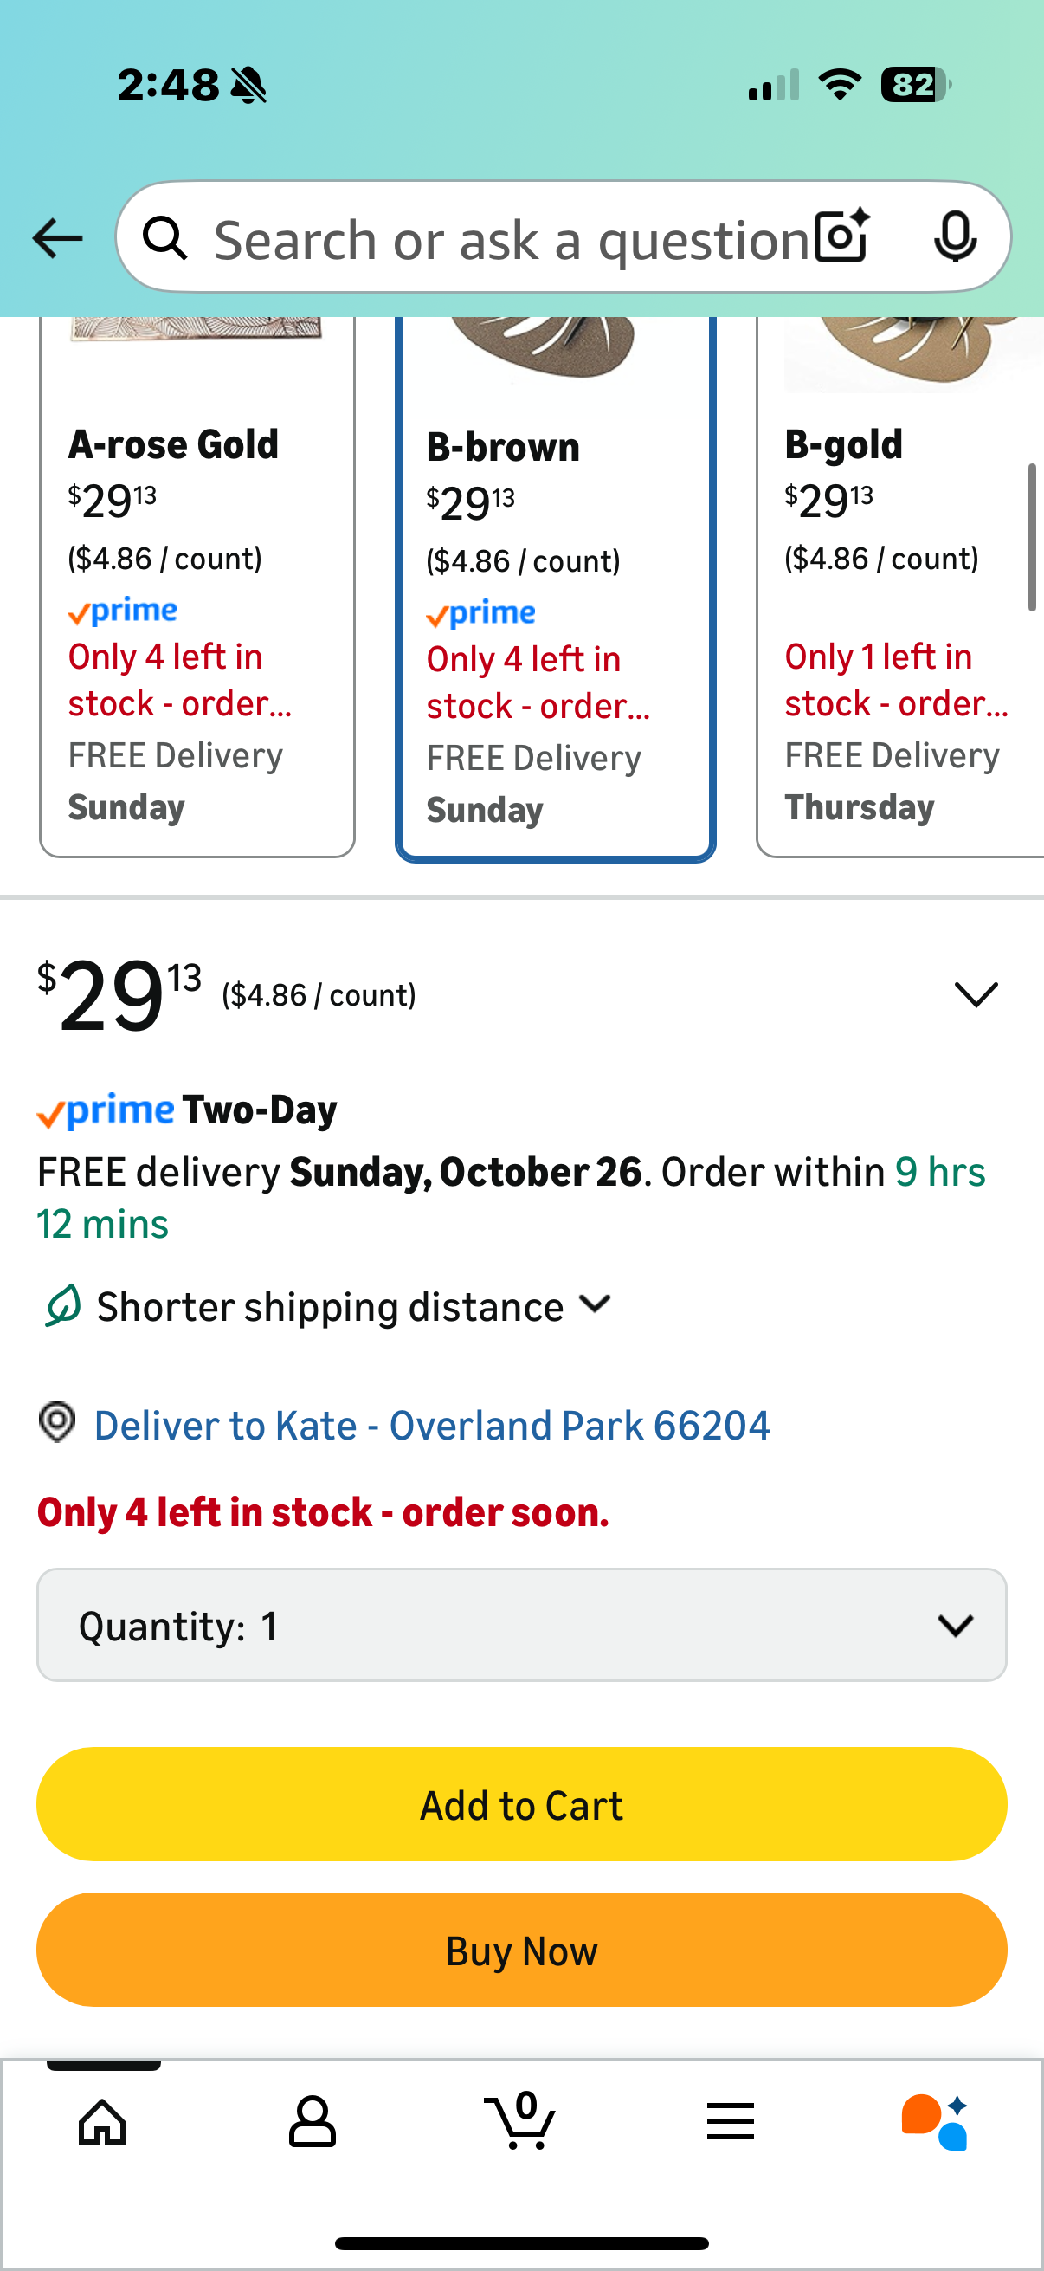
Task: Open camera lens visual search
Action: (841, 236)
